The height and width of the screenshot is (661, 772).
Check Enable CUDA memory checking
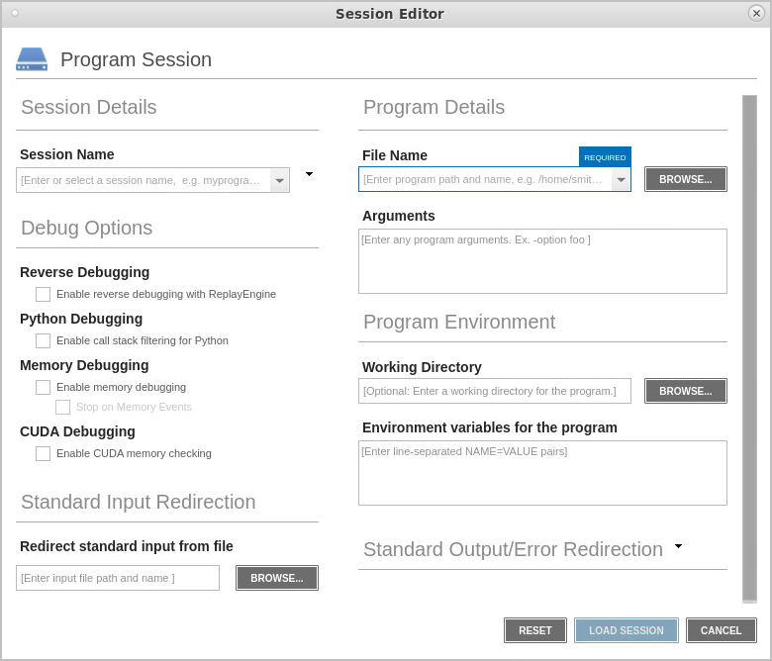[44, 453]
